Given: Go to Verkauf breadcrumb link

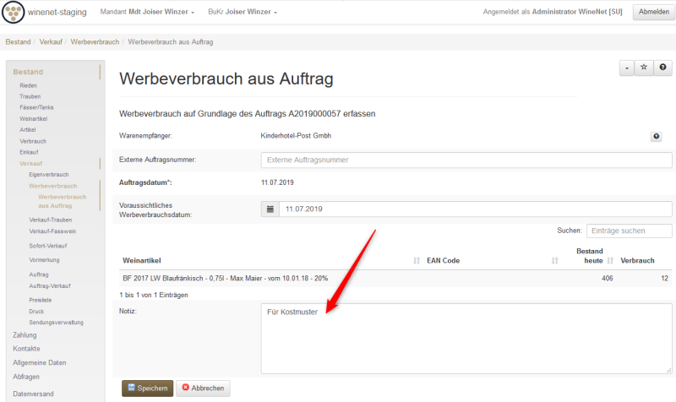Looking at the screenshot, I should (51, 41).
